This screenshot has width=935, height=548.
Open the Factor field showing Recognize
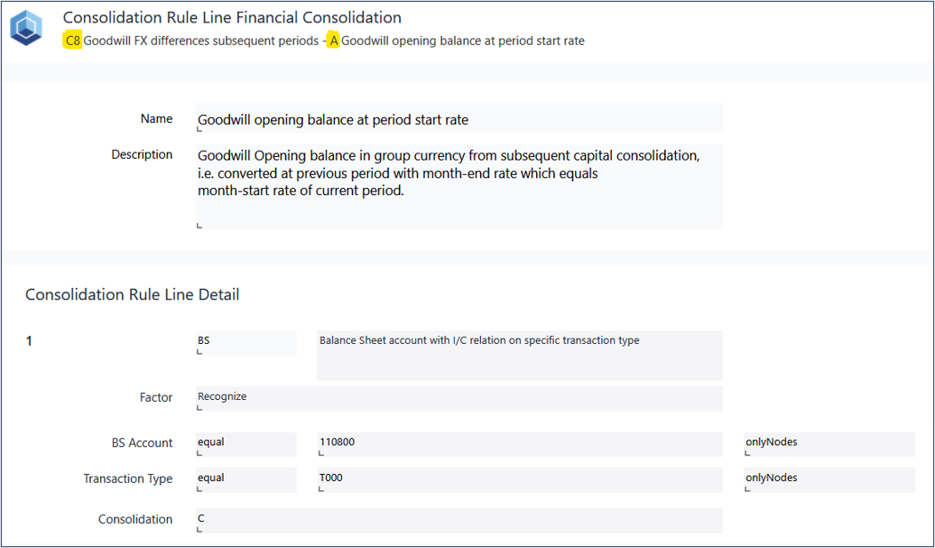[x=458, y=398]
